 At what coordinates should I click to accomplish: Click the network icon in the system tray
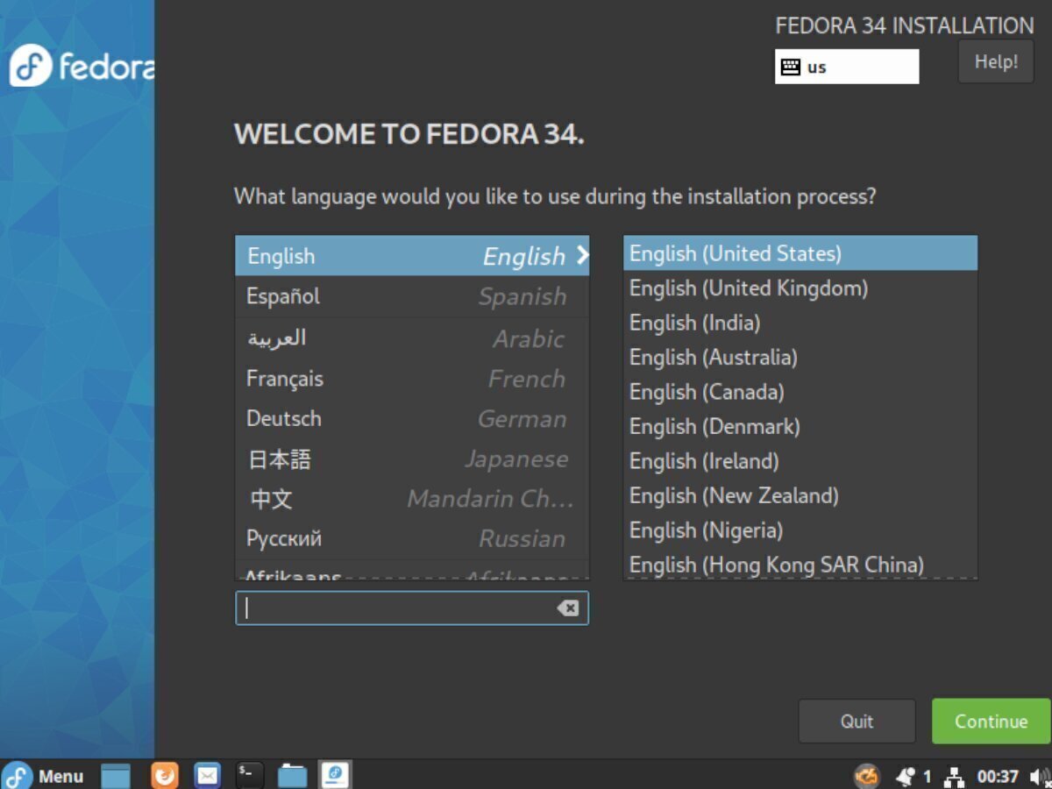[954, 775]
